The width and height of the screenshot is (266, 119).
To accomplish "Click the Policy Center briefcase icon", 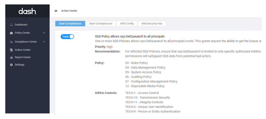I will click(11, 33).
